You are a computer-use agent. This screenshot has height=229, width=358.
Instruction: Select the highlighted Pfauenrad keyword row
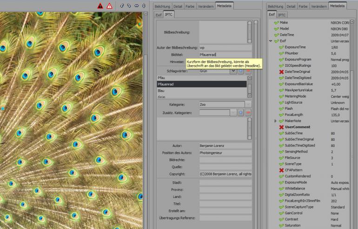(x=202, y=84)
